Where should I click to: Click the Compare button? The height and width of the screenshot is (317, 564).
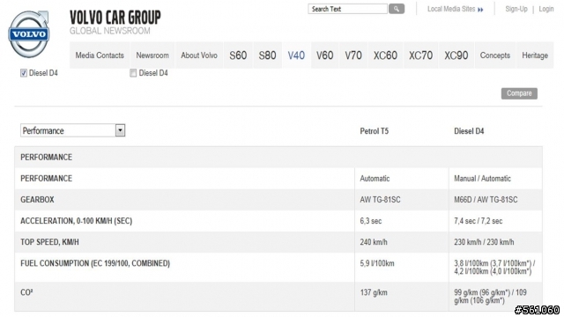pyautogui.click(x=519, y=93)
